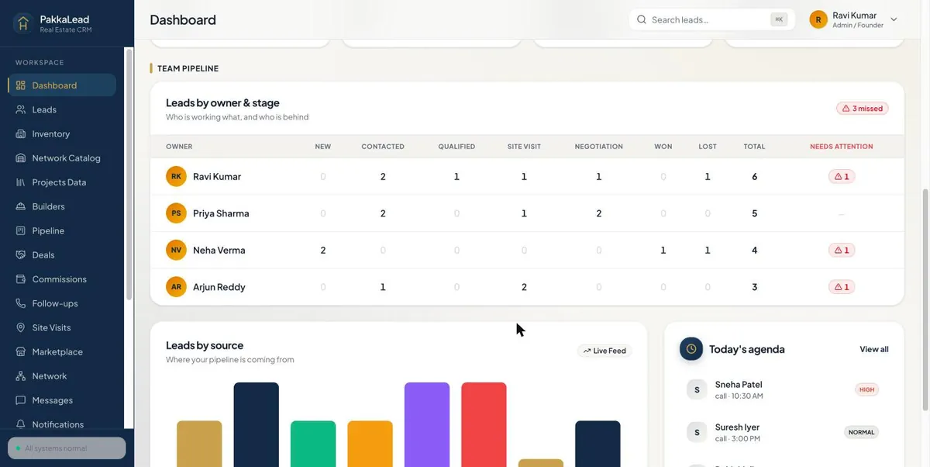Click Arjun Reddy's needs attention badge
The width and height of the screenshot is (930, 467).
coord(842,287)
